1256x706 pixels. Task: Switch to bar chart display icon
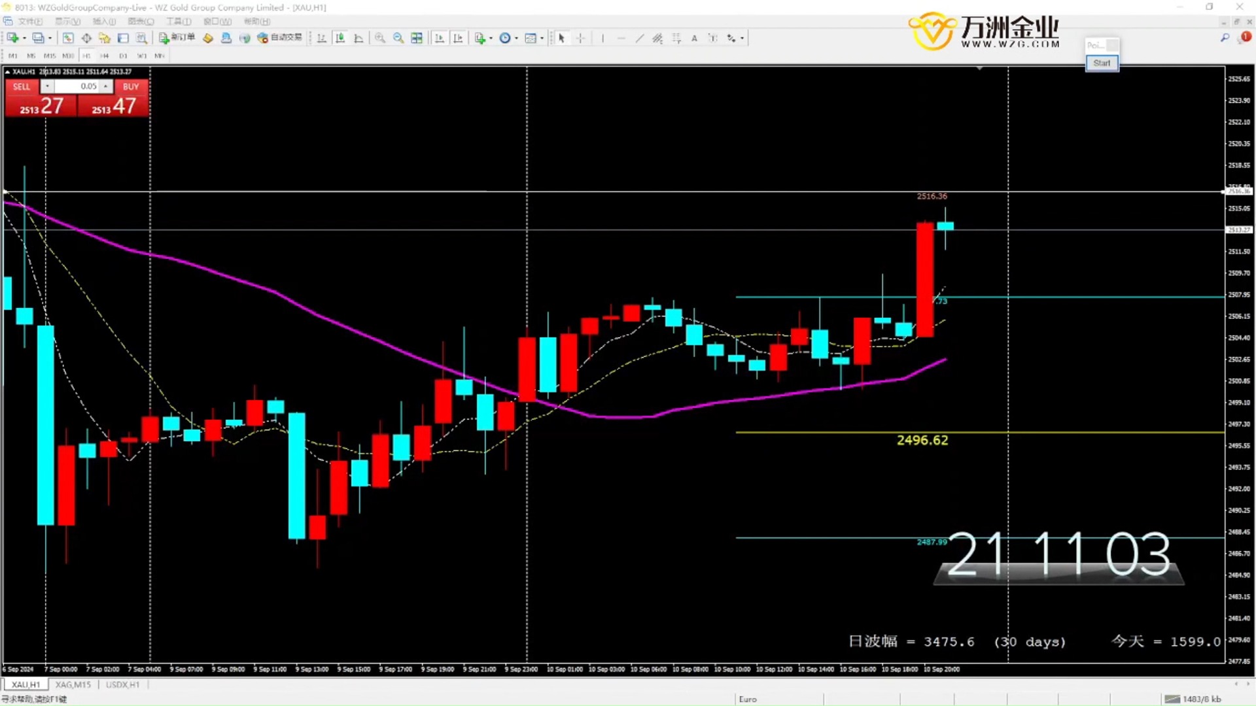[322, 38]
